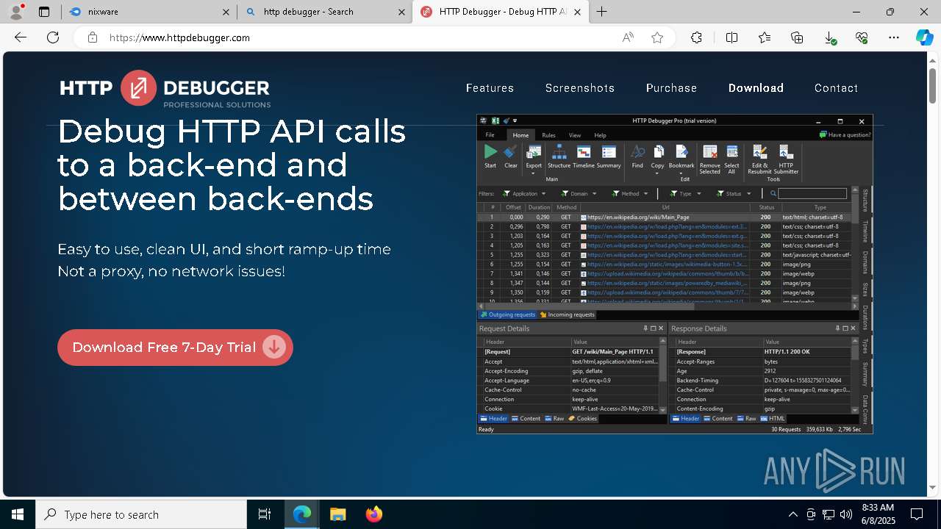Open the Download page
The height and width of the screenshot is (529, 941).
point(756,88)
